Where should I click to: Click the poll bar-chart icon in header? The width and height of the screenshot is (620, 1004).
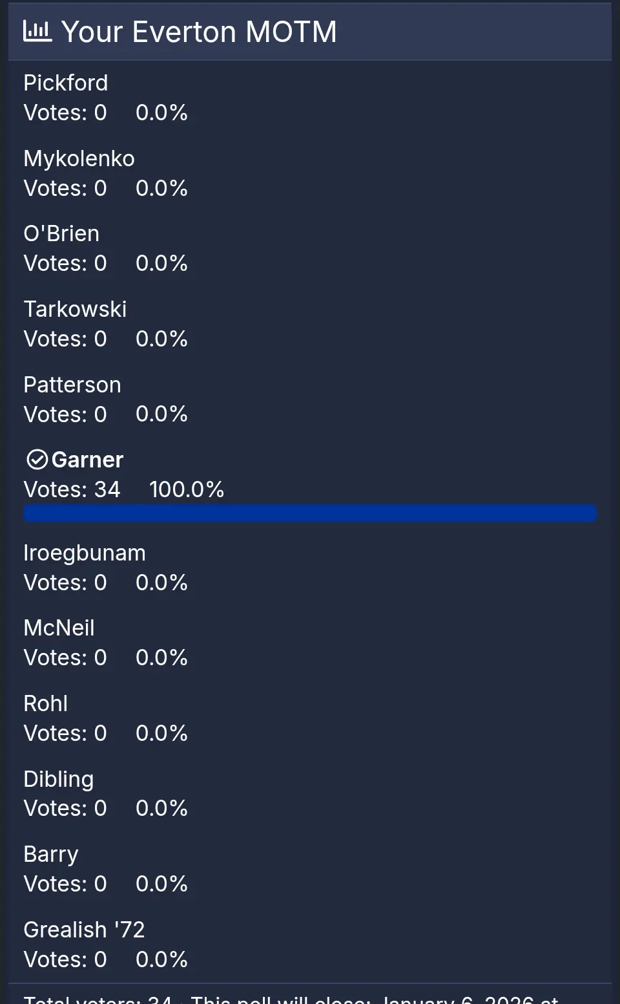[x=37, y=31]
